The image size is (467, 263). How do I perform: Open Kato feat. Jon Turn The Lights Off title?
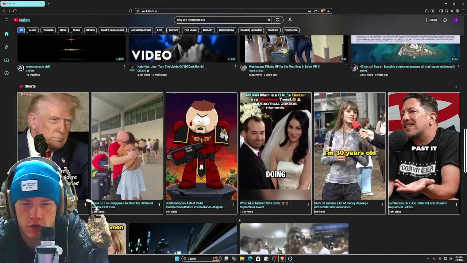tap(171, 66)
